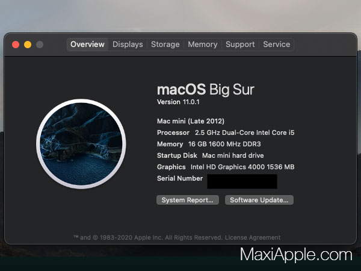The image size is (361, 271).
Task: Click the Version 11.0.1 text
Action: [x=178, y=102]
